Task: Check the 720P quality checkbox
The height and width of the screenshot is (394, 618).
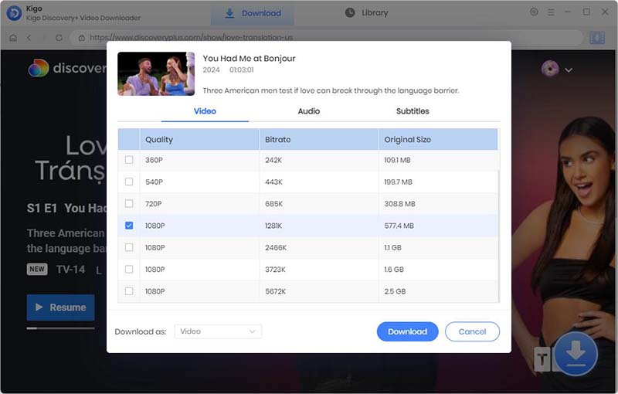Action: 129,204
